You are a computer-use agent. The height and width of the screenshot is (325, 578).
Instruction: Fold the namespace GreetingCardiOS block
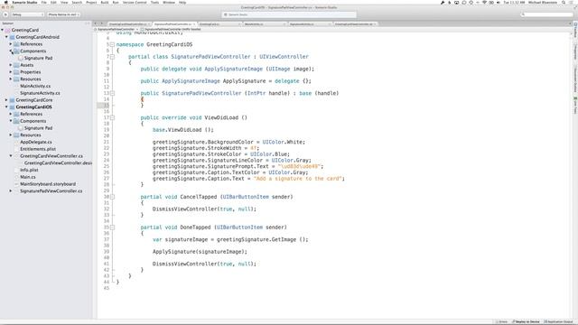[112, 44]
